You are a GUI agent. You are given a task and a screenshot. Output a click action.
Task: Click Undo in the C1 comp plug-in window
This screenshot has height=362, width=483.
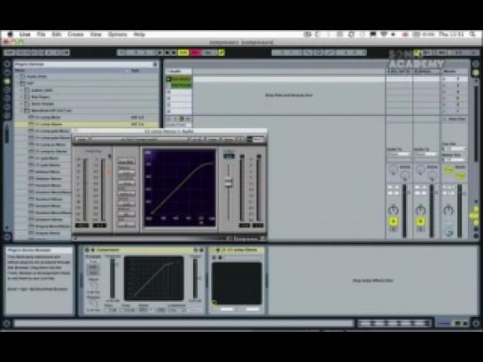(82, 139)
